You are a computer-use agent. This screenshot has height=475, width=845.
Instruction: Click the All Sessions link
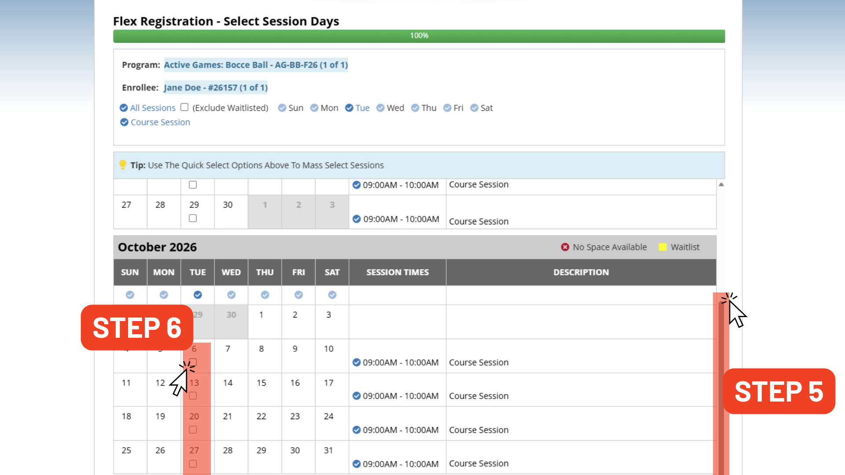pyautogui.click(x=153, y=108)
